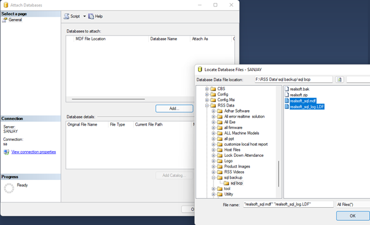
Task: Click the Adhar Software folder icon
Action: pyautogui.click(x=219, y=111)
